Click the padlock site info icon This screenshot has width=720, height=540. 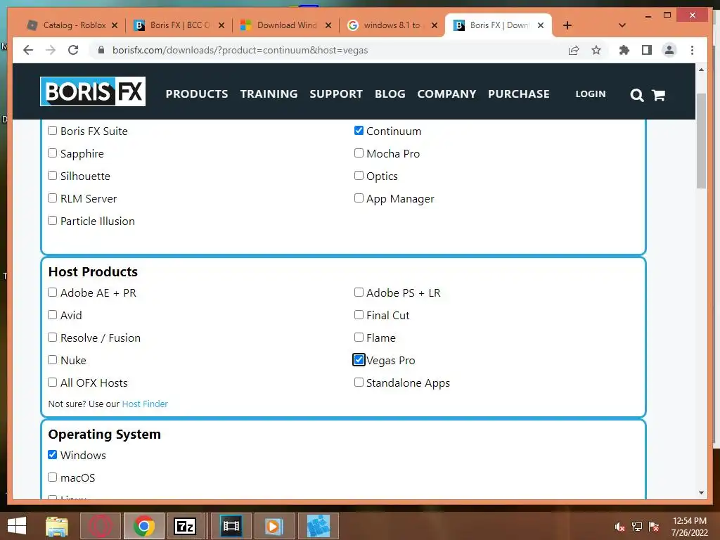(101, 50)
